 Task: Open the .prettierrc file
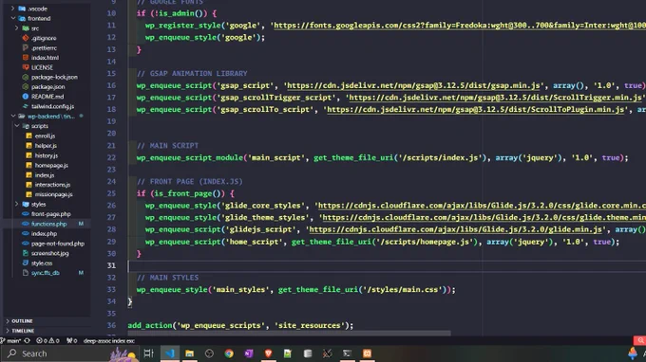pos(44,47)
